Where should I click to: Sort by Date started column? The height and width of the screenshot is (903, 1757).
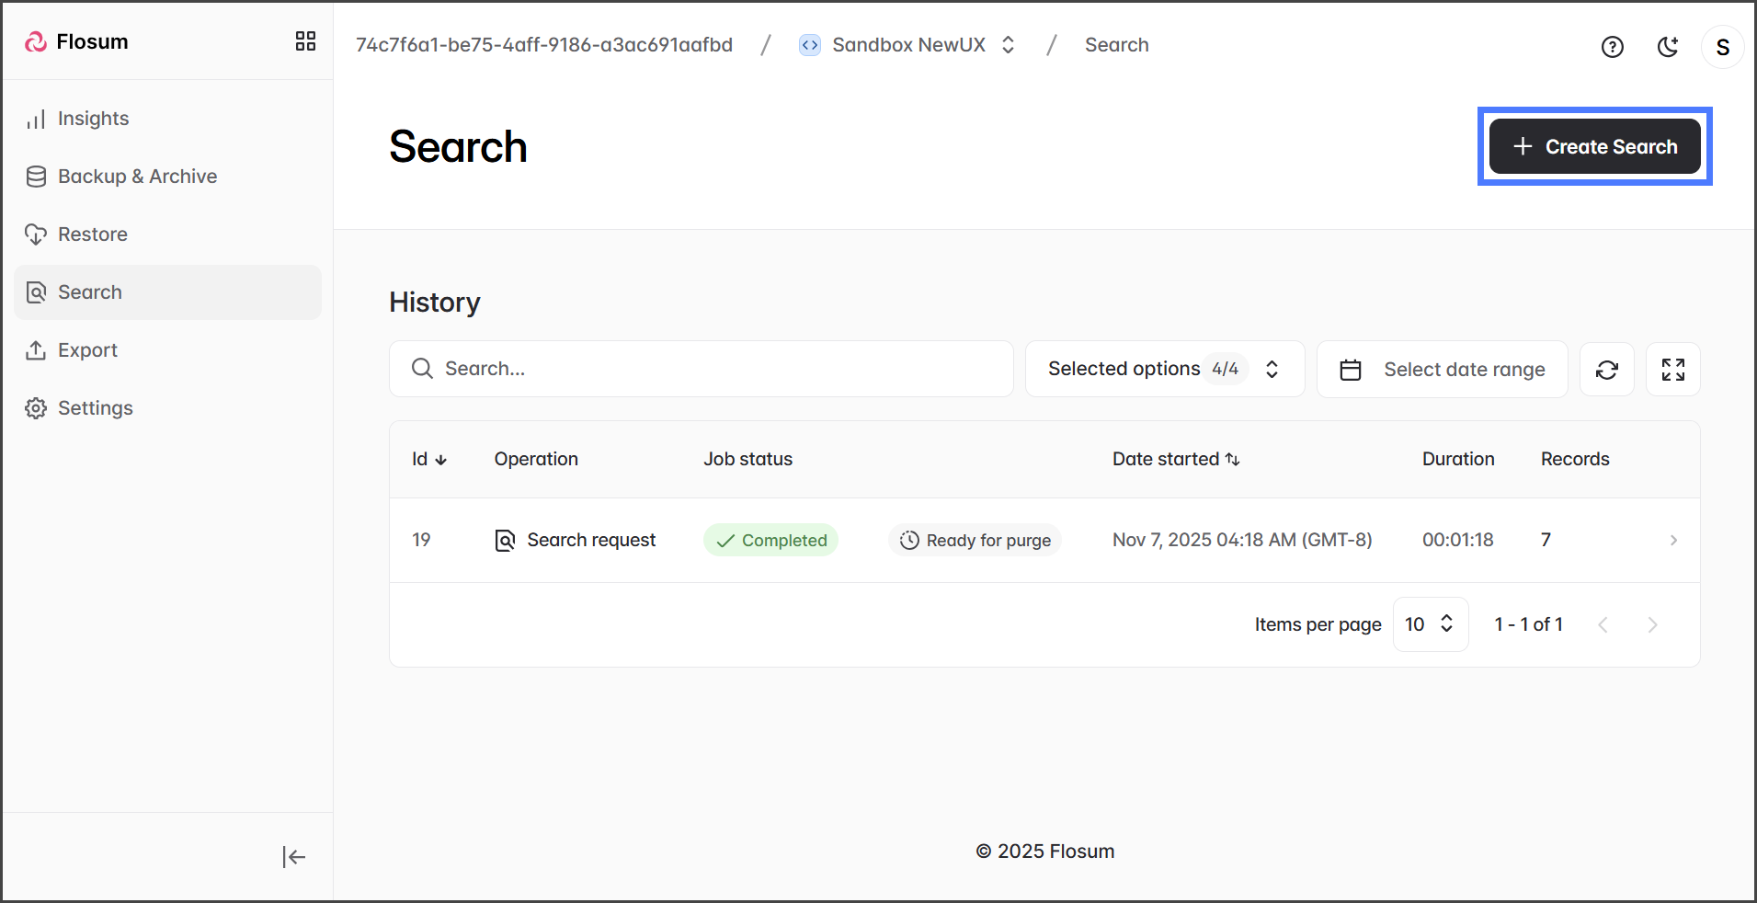tap(1175, 459)
